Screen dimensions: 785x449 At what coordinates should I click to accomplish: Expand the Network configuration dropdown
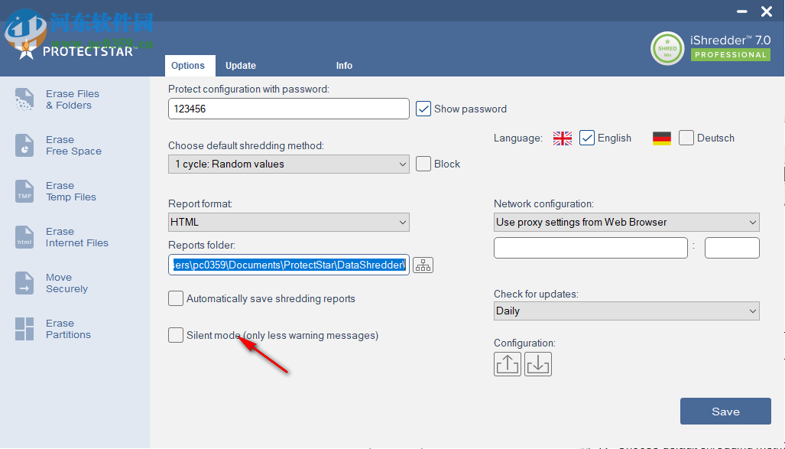click(x=626, y=223)
